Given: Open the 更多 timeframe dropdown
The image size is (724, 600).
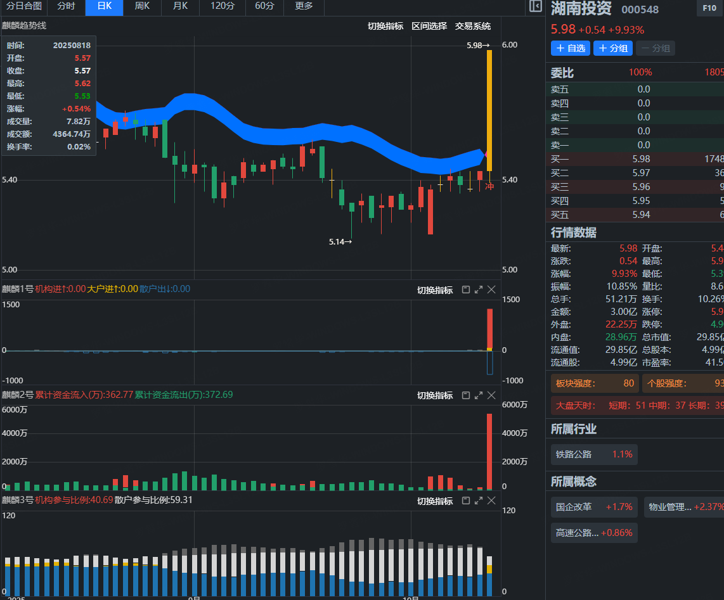Looking at the screenshot, I should 304,6.
